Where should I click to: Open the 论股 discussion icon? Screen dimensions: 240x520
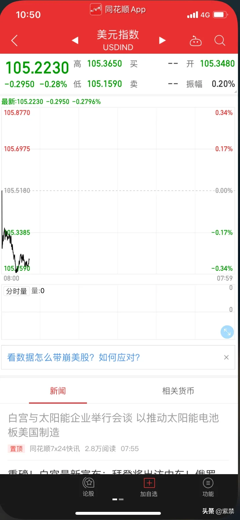[x=88, y=487]
